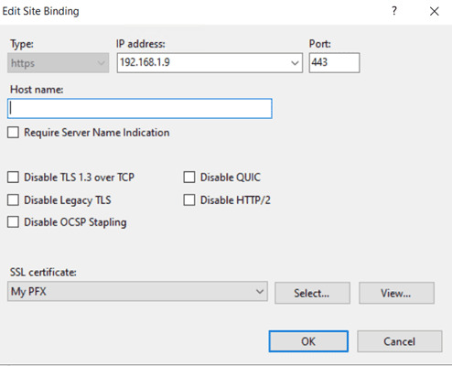Viewport: 452px width, 366px height.
Task: Click the 192.168.1.9 IP address text
Action: [x=145, y=62]
